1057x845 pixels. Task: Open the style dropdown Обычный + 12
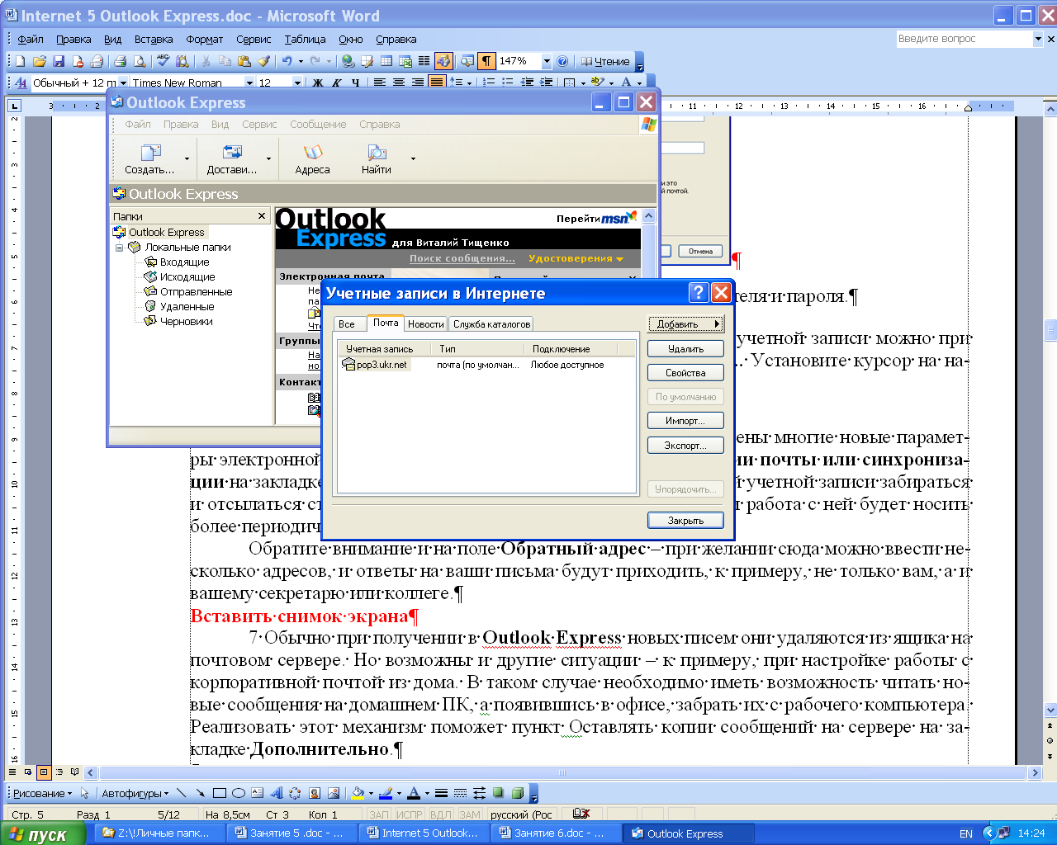pyautogui.click(x=123, y=83)
